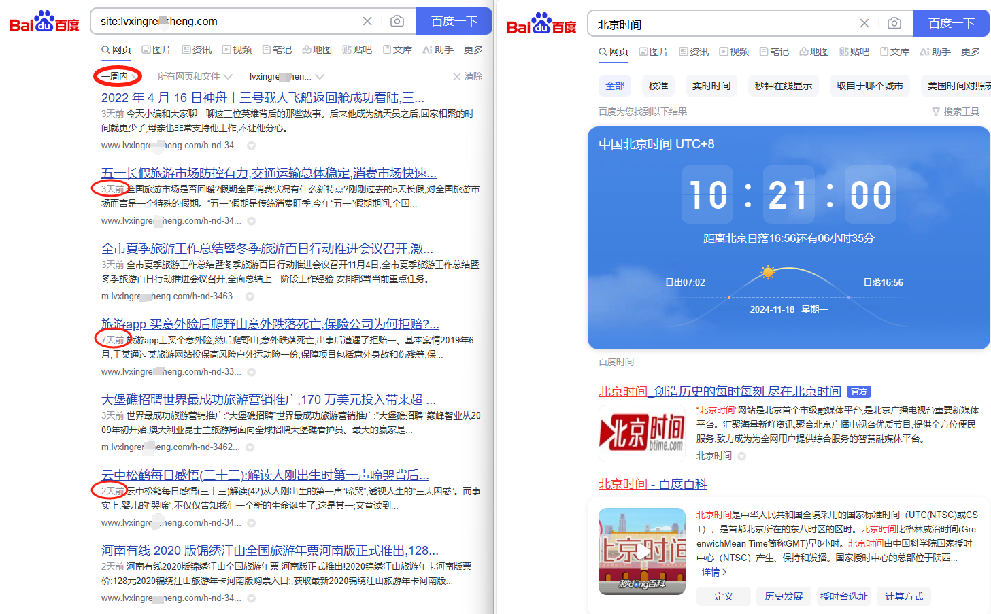Click the btime.com 北京时间 logo thumbnail
Image resolution: width=991 pixels, height=614 pixels.
642,433
